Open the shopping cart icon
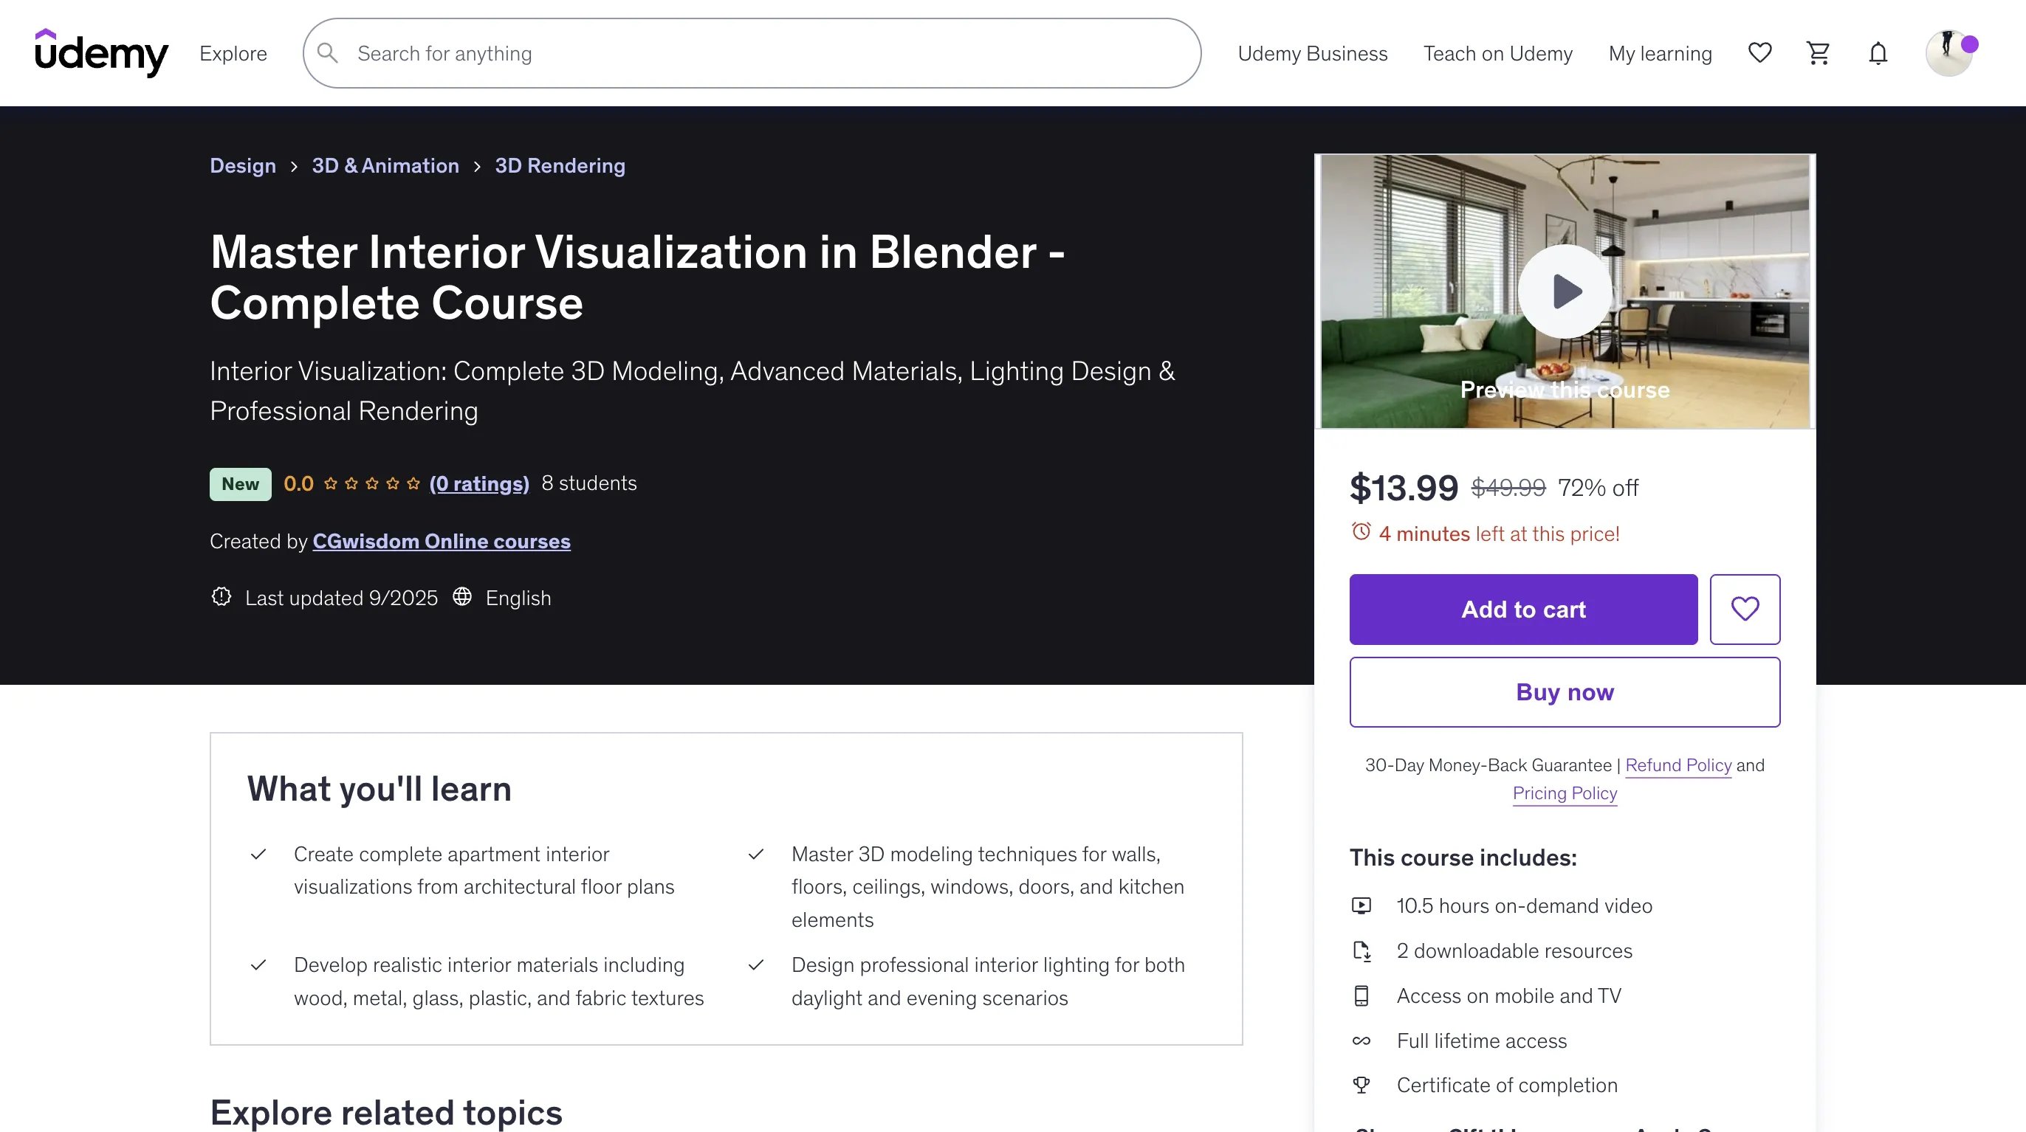This screenshot has width=2026, height=1132. pyautogui.click(x=1818, y=52)
